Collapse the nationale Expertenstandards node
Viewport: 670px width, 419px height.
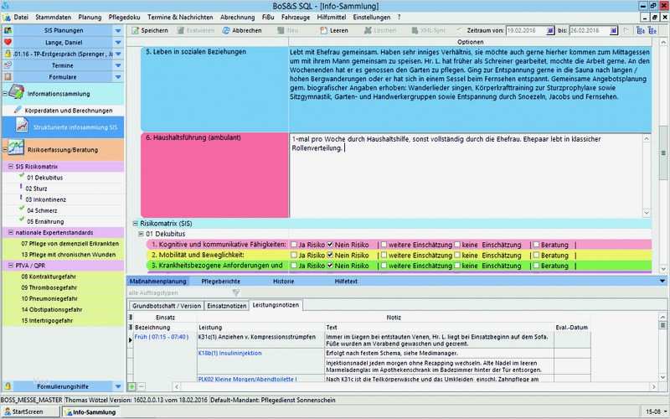tap(11, 232)
